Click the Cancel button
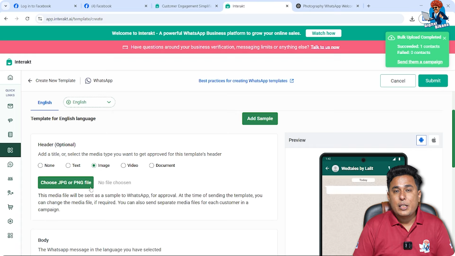This screenshot has height=256, width=455. click(x=398, y=81)
